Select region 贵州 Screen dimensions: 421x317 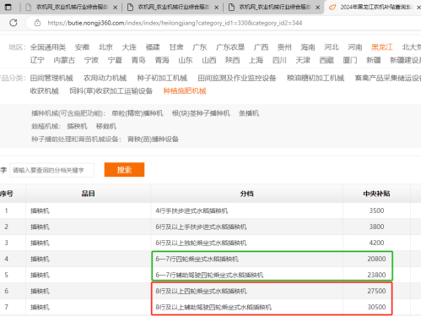284,47
